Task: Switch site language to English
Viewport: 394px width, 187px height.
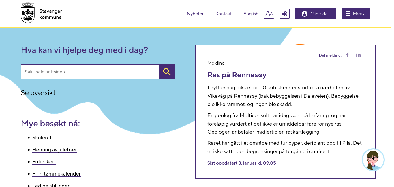Action: 251,14
